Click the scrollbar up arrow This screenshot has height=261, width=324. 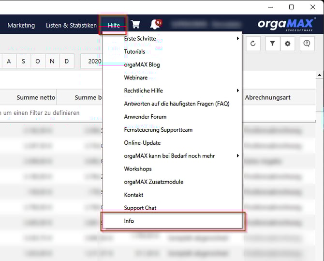pos(320,75)
